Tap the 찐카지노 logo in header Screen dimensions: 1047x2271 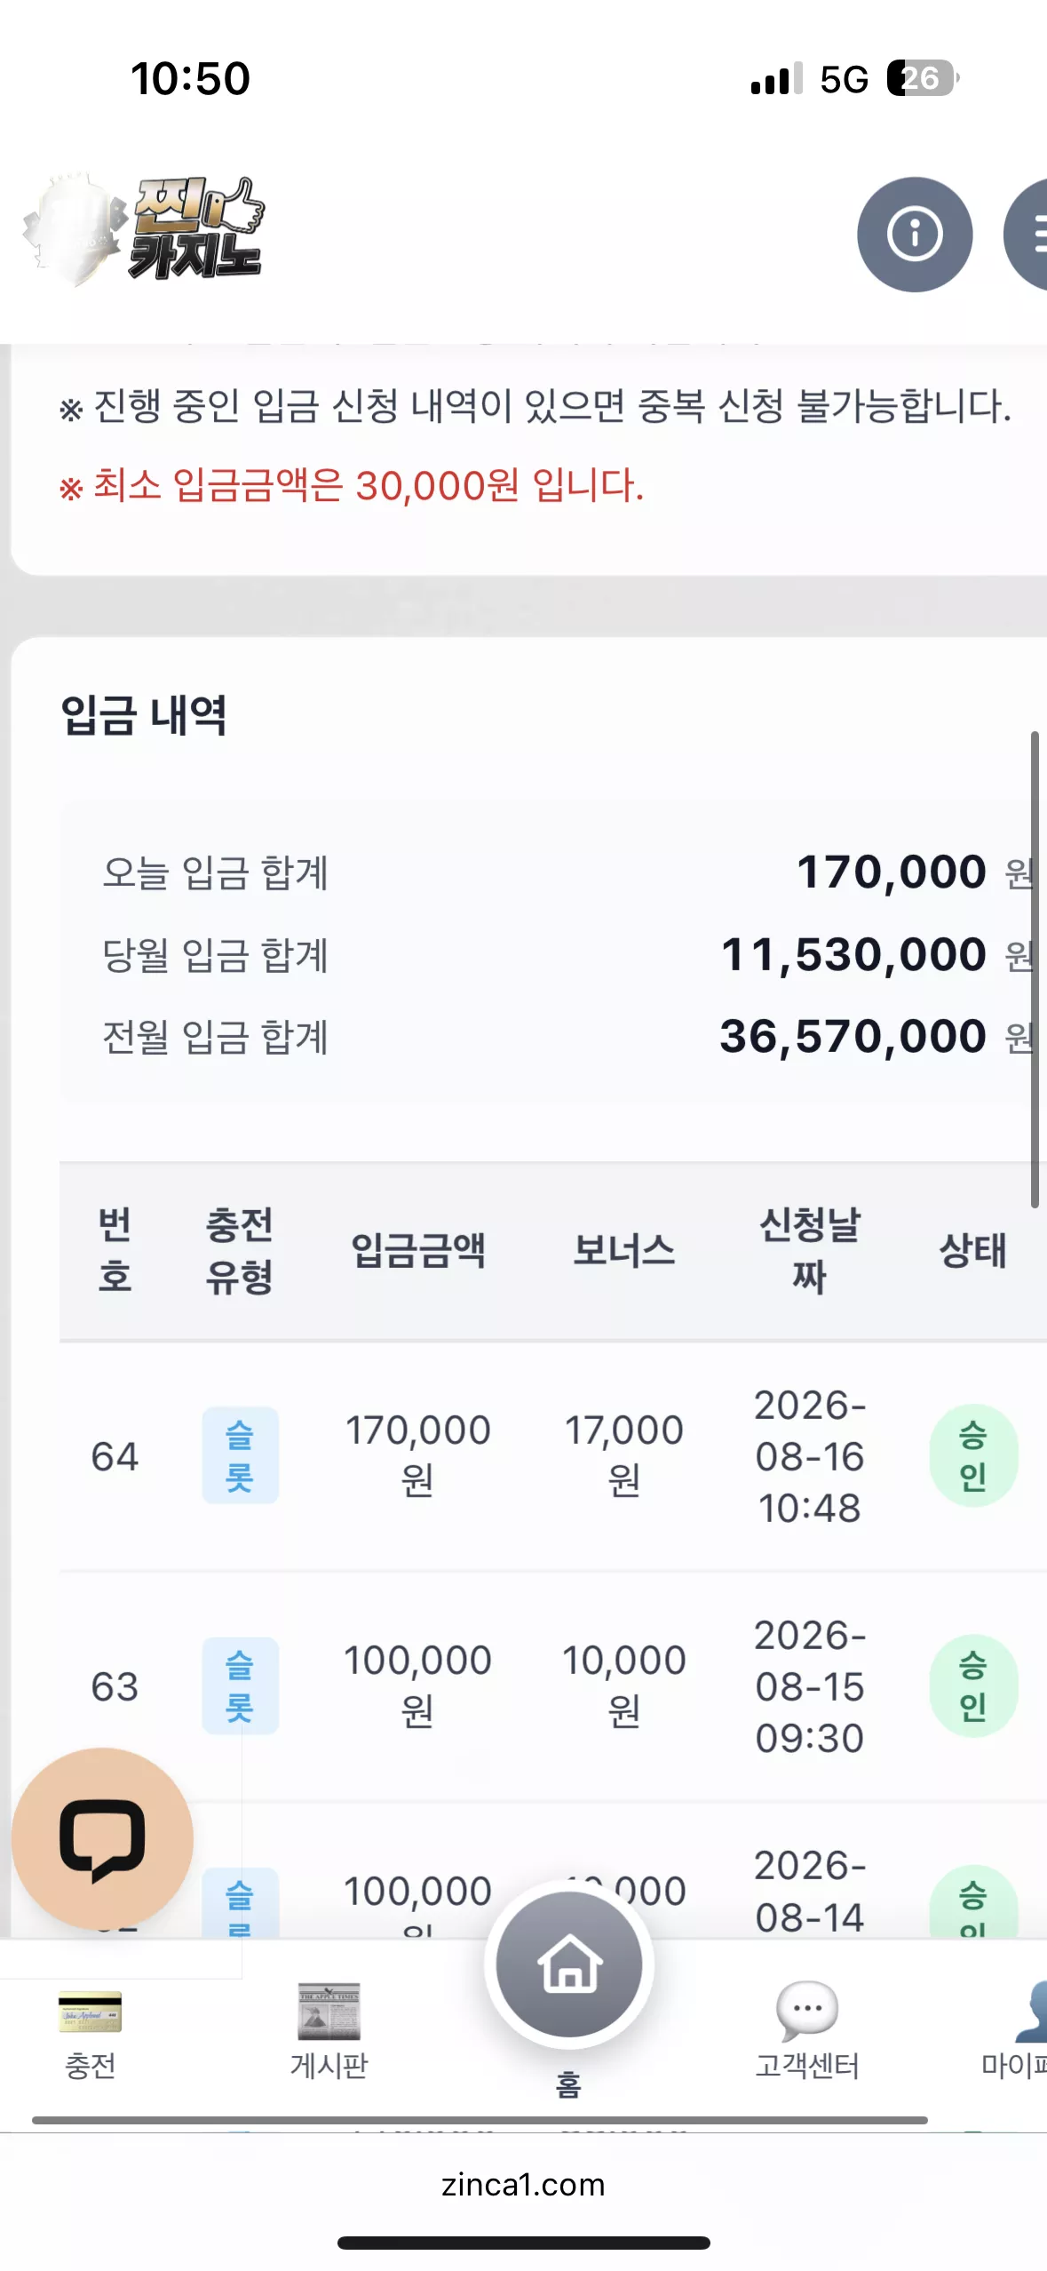(x=145, y=229)
